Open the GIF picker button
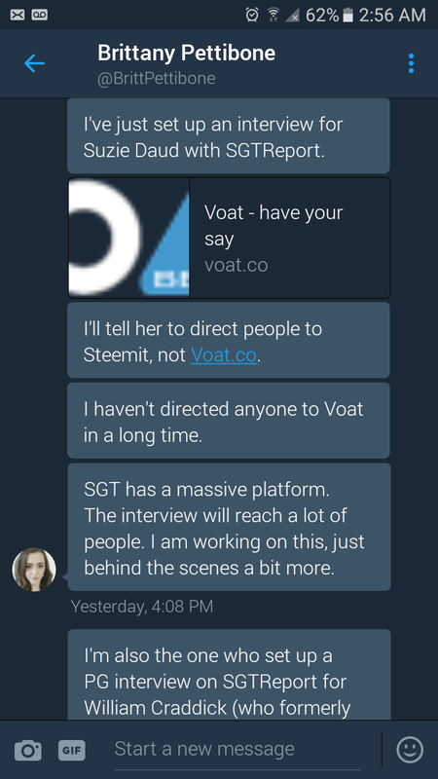This screenshot has height=779, width=438. (x=72, y=750)
